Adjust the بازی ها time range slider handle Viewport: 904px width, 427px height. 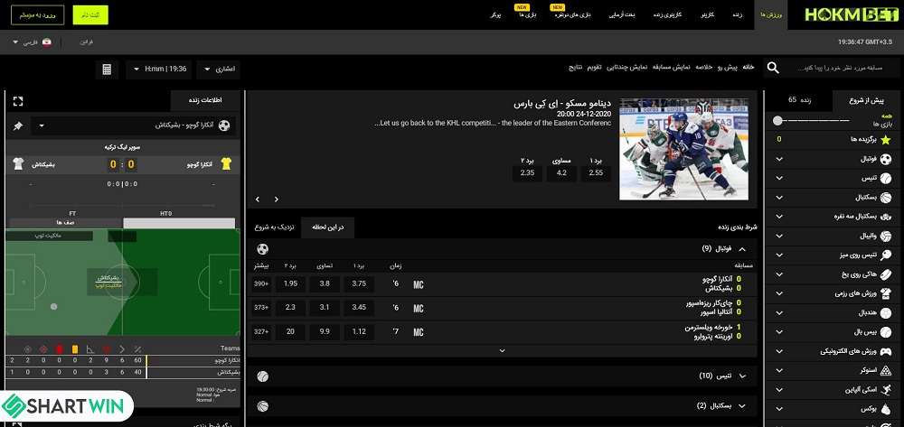(x=777, y=121)
